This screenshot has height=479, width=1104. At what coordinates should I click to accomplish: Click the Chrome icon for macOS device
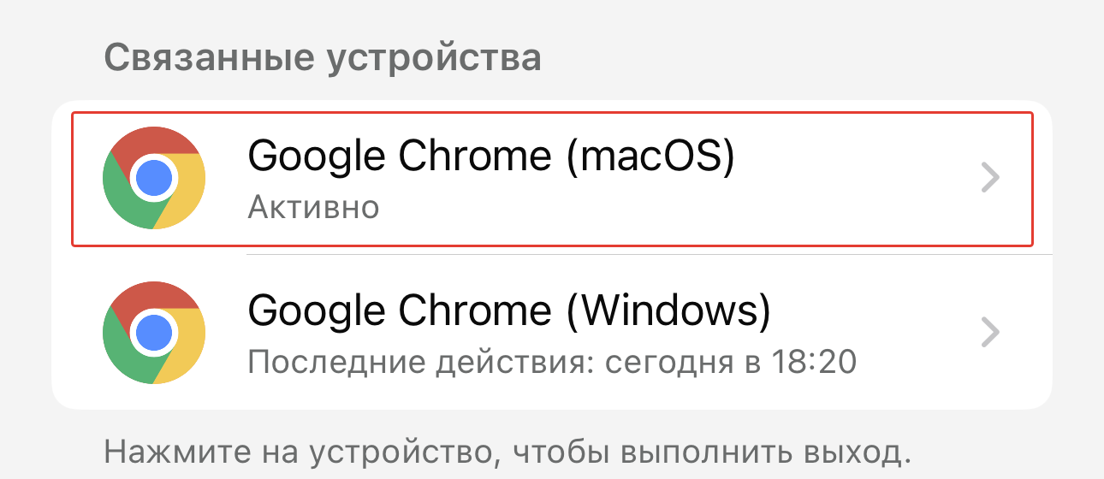pyautogui.click(x=154, y=178)
